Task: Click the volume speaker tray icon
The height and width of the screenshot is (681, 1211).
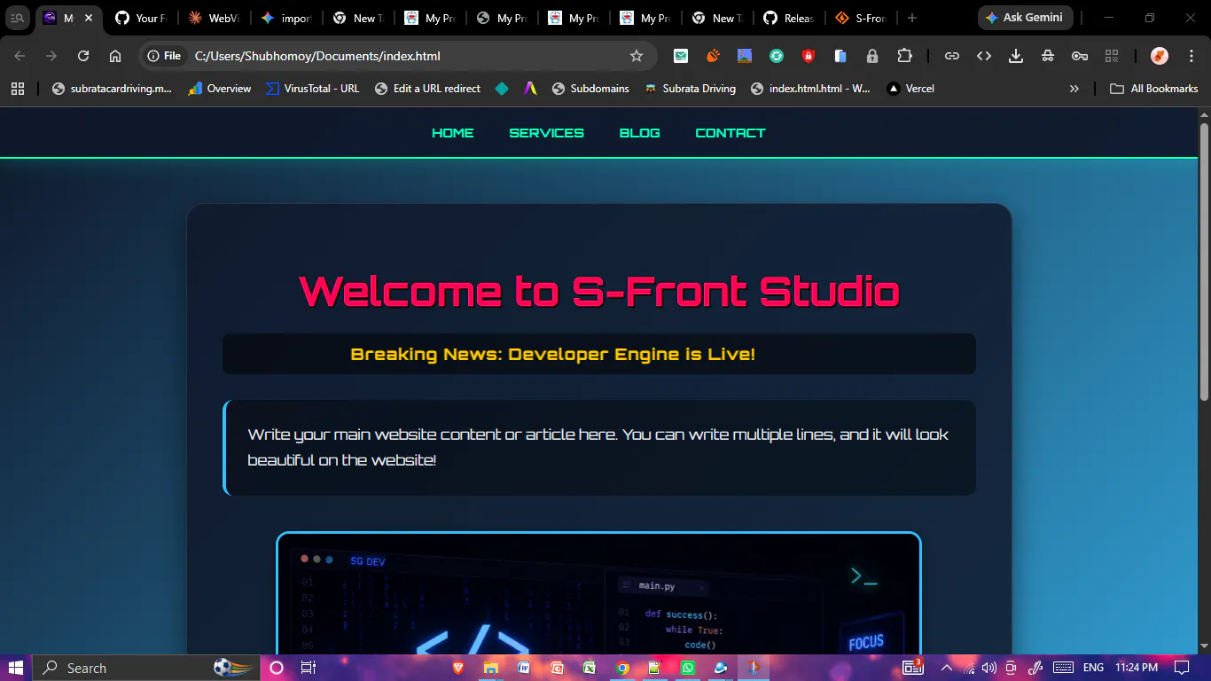Action: pos(988,668)
